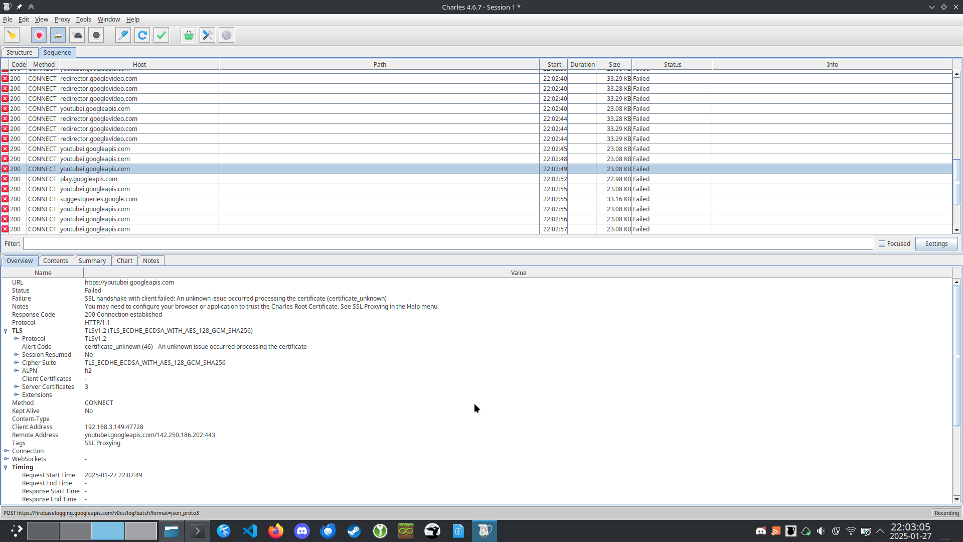Open the View menu
This screenshot has height=542, width=963.
(x=42, y=19)
